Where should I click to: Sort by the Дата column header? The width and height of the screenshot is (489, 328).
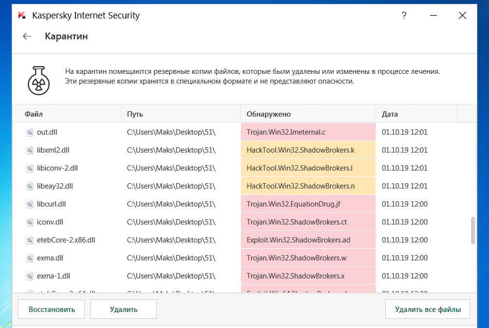click(390, 114)
